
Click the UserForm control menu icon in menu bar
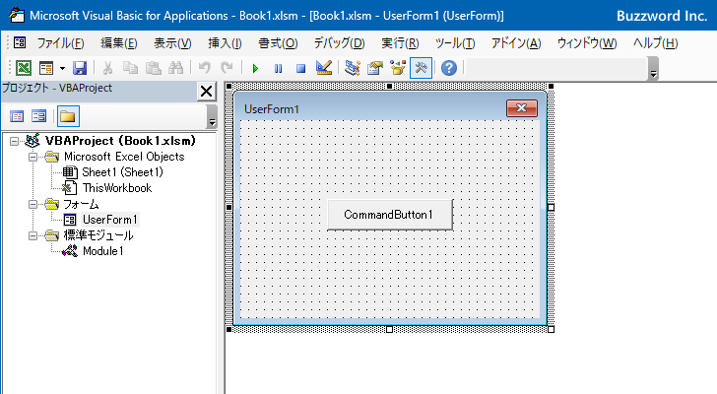[20, 43]
